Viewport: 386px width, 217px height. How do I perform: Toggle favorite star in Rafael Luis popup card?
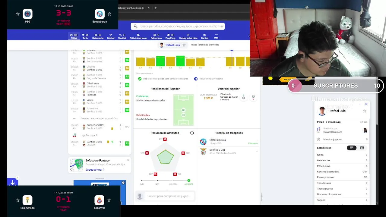[364, 111]
